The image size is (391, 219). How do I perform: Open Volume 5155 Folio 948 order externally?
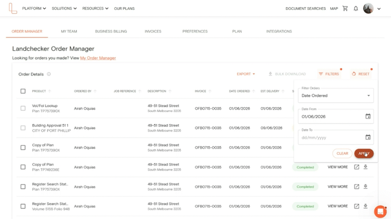pos(357,206)
